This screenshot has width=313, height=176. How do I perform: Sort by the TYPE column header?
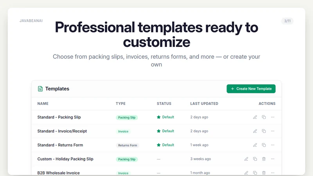[121, 104]
